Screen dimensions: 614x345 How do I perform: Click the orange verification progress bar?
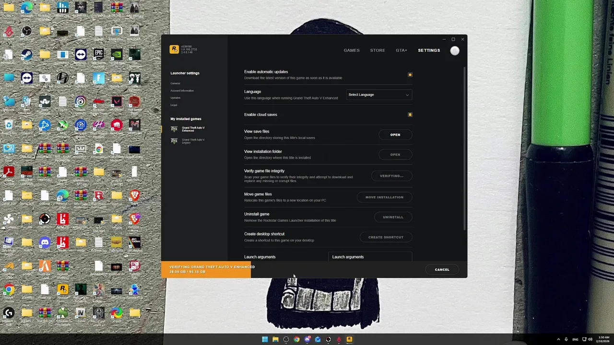coord(206,269)
